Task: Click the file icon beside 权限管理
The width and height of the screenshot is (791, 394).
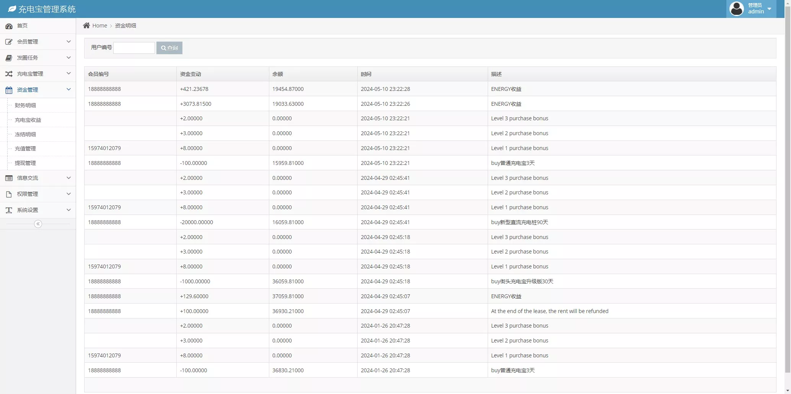Action: 9,194
